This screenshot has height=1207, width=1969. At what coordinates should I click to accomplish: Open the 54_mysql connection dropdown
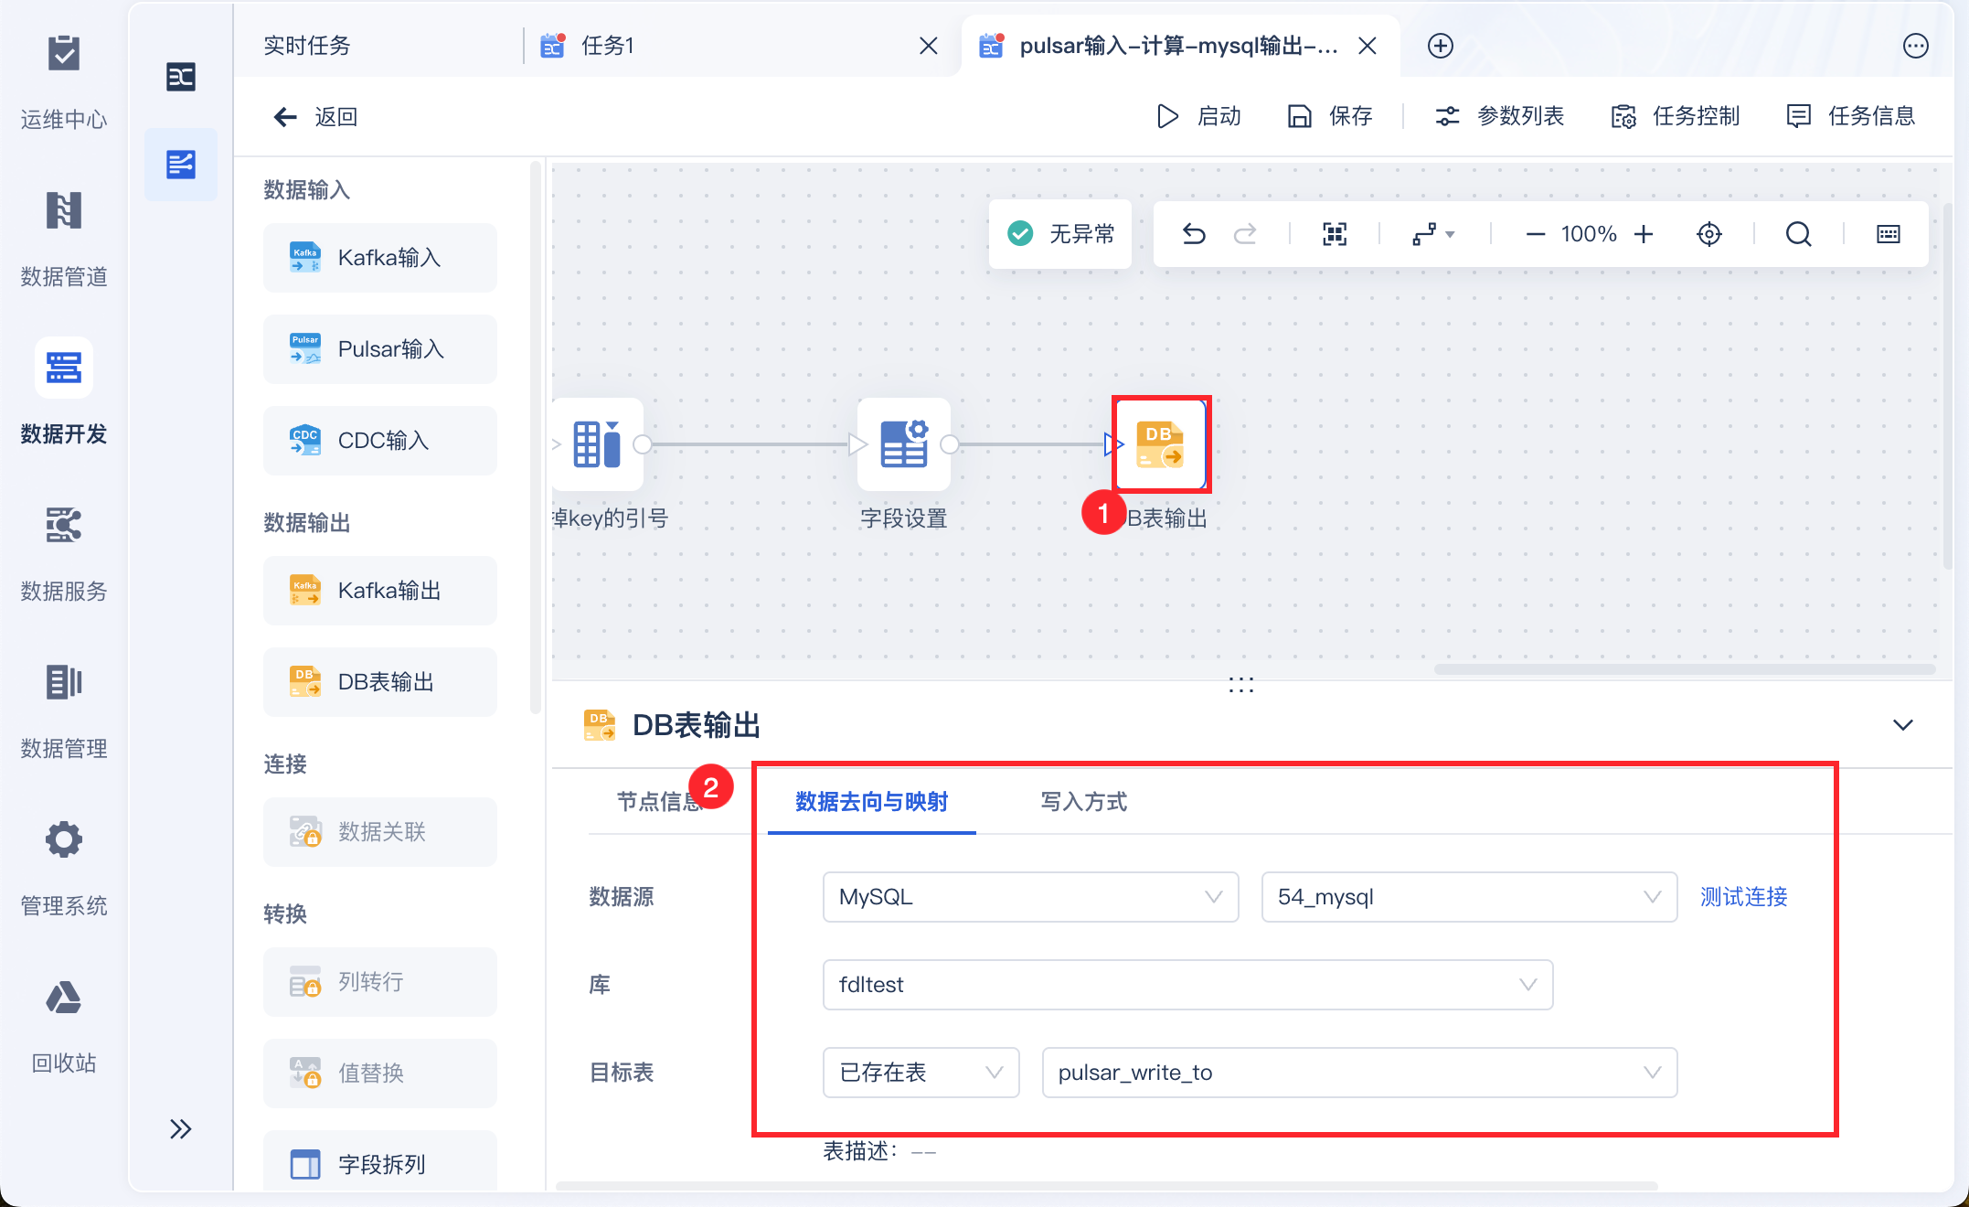[x=1468, y=897]
